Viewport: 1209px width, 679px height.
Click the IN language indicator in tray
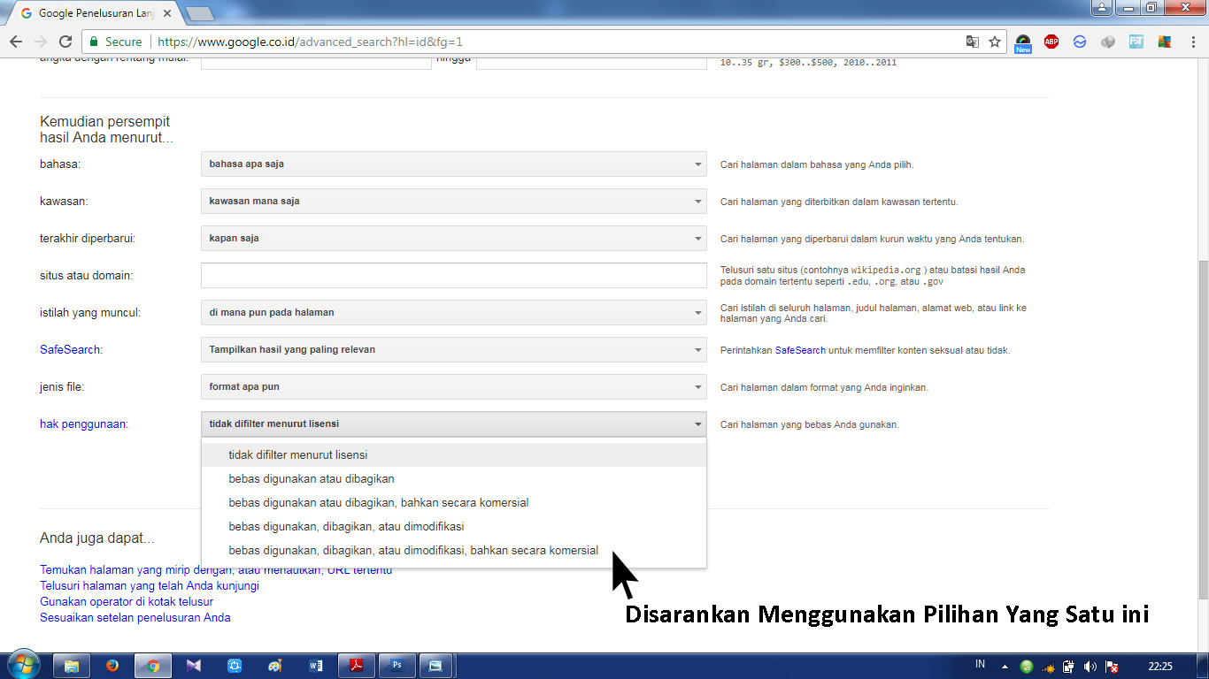tap(980, 664)
